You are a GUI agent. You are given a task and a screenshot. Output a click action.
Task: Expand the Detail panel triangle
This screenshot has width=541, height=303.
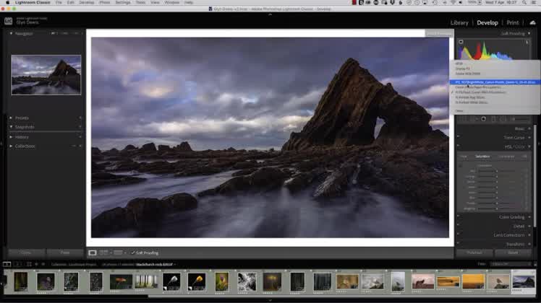(529, 226)
